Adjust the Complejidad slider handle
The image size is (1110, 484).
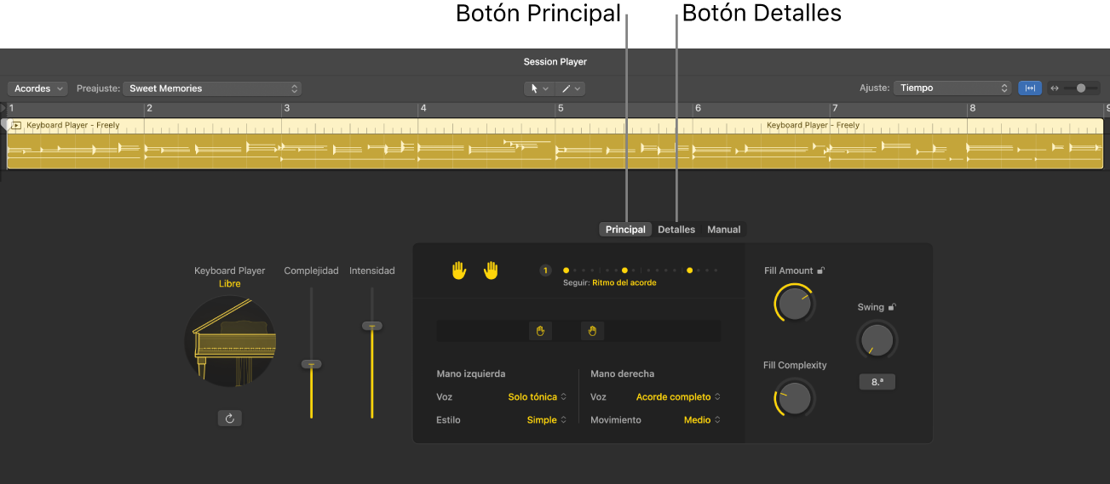(x=311, y=364)
